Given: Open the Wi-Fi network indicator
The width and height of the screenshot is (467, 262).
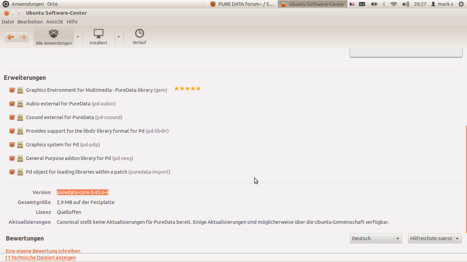Looking at the screenshot, I should click(394, 4).
